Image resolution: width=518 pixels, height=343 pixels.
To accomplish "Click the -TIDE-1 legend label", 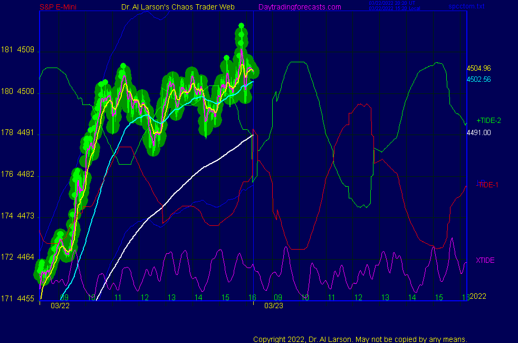I will click(x=487, y=185).
